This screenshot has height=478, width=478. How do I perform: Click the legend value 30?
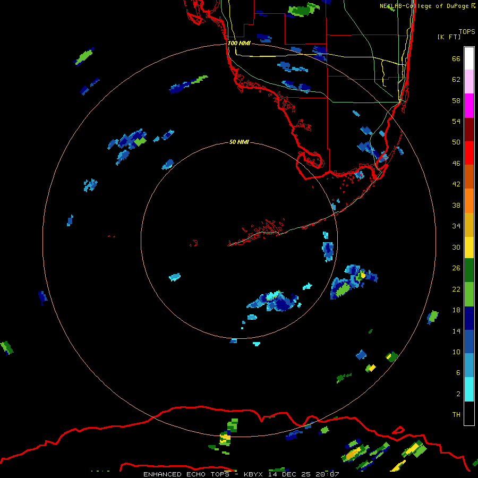coord(456,247)
